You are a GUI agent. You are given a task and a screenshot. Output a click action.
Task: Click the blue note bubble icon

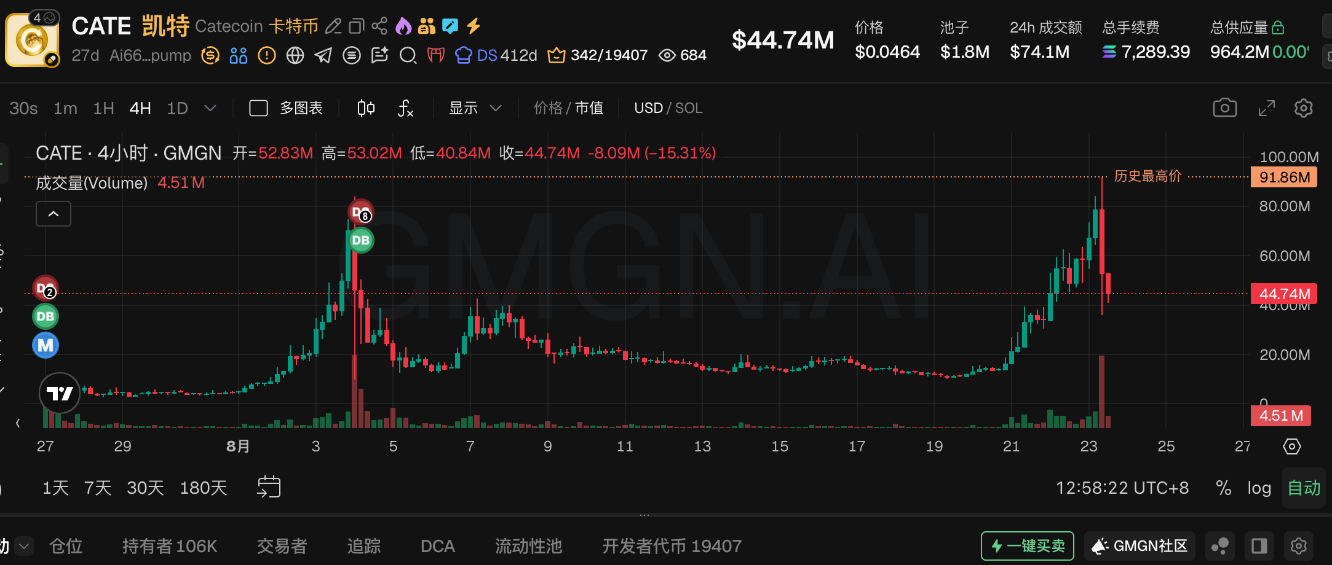pyautogui.click(x=450, y=26)
